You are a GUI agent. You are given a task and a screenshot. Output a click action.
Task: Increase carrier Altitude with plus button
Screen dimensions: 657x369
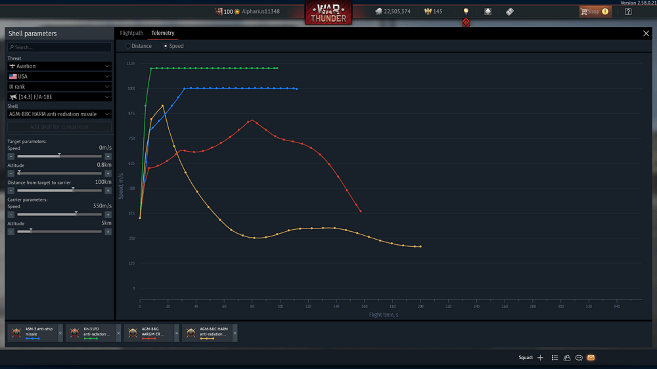[x=108, y=232]
